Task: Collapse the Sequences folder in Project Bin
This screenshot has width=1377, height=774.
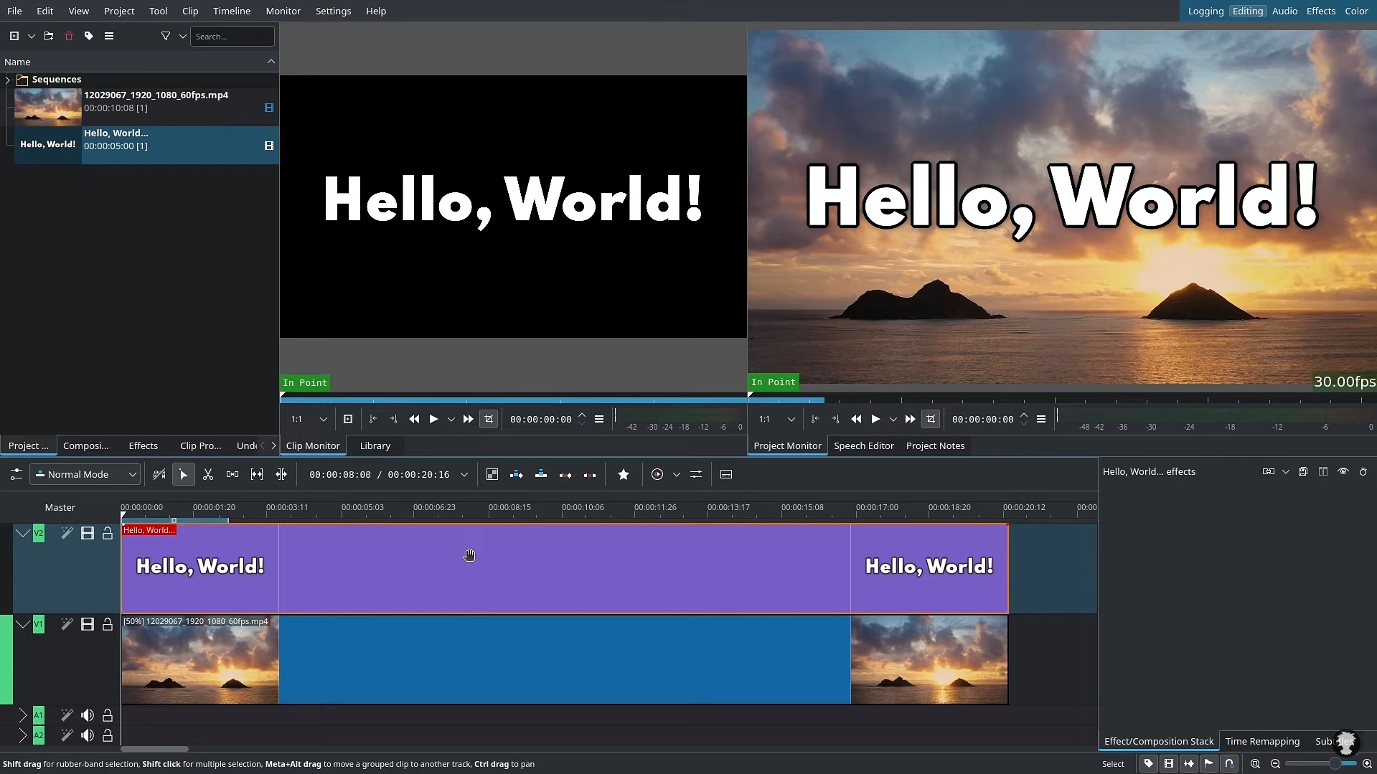Action: click(x=7, y=80)
